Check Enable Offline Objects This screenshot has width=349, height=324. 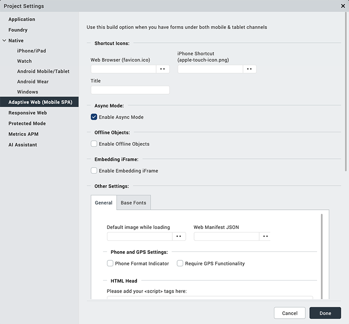[x=94, y=144]
